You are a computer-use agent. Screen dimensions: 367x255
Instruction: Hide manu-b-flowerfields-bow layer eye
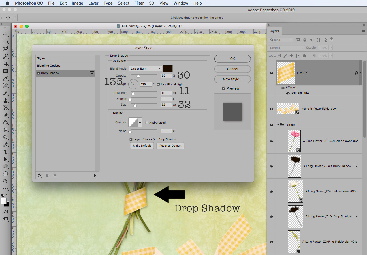click(271, 109)
